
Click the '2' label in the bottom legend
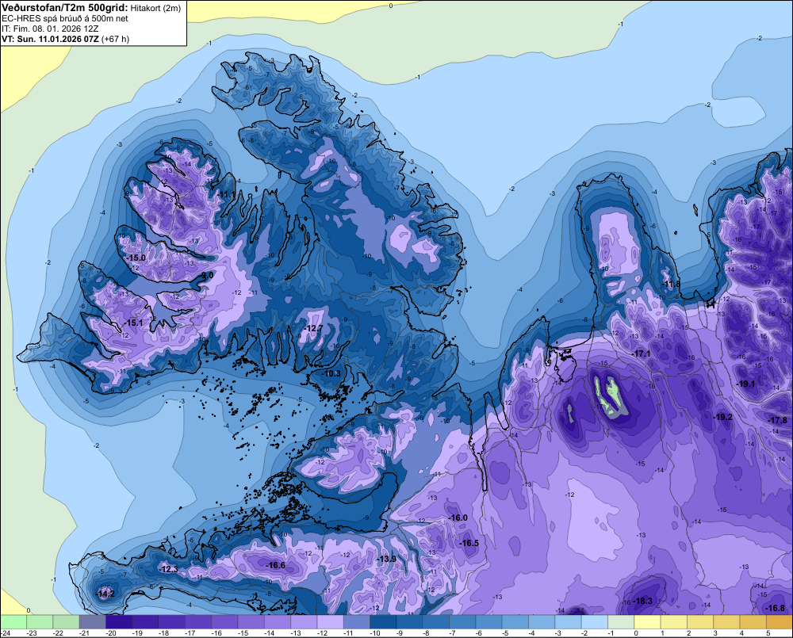click(689, 633)
